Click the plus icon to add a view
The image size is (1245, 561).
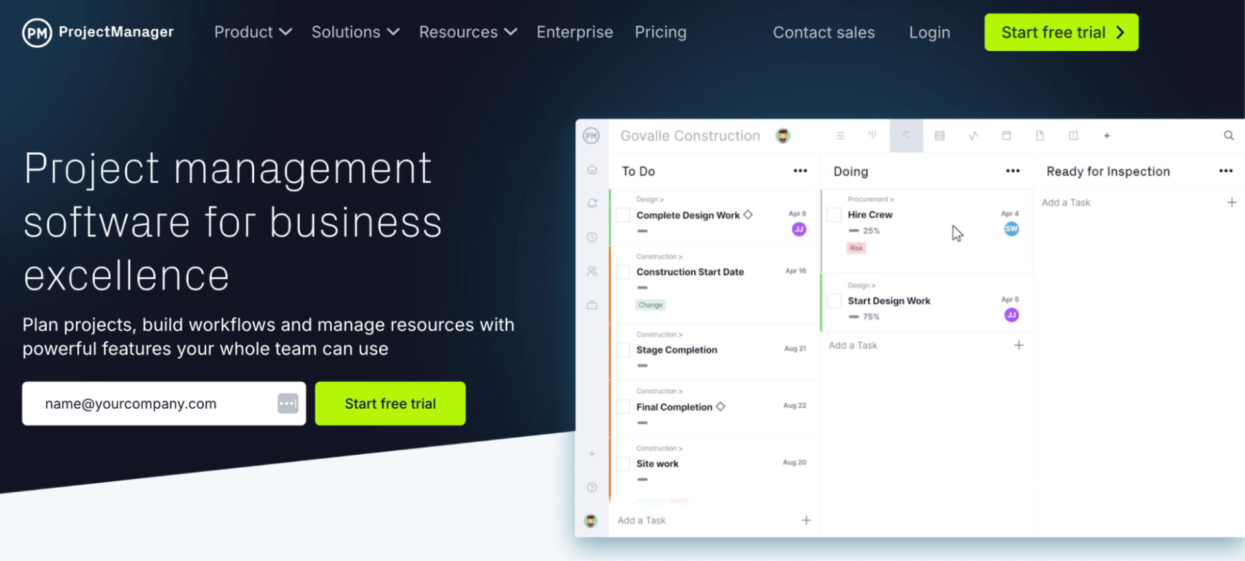pyautogui.click(x=1107, y=136)
